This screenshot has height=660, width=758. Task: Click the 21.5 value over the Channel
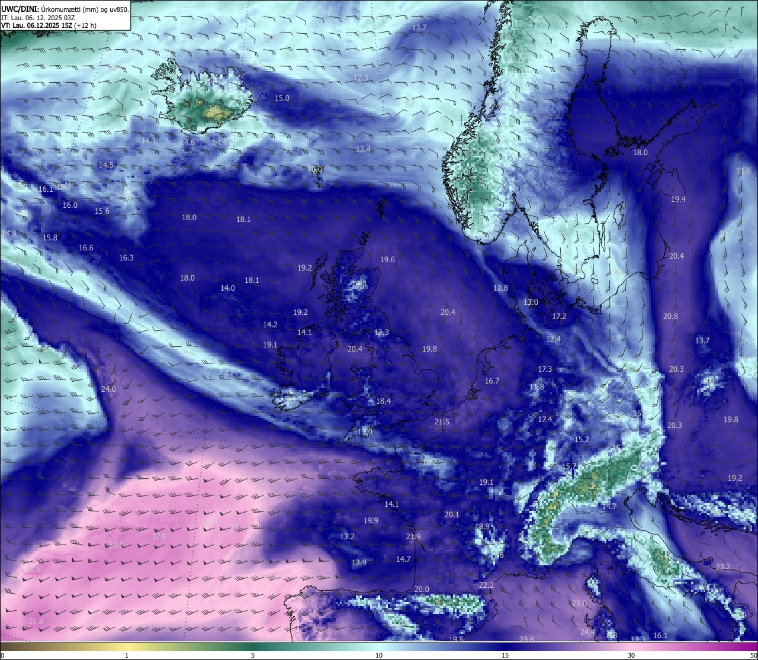(x=442, y=422)
